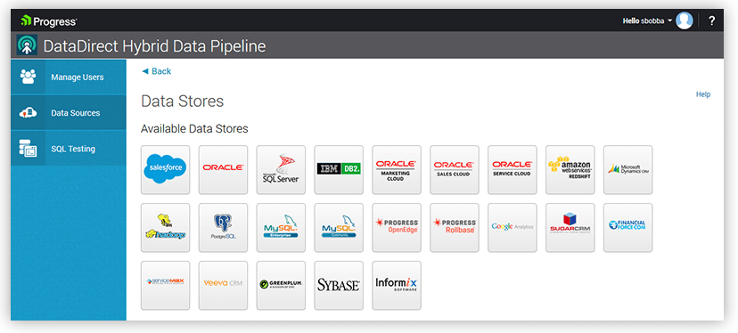The height and width of the screenshot is (333, 738).
Task: Pick the Microsoft SQL Server tile
Action: (281, 170)
